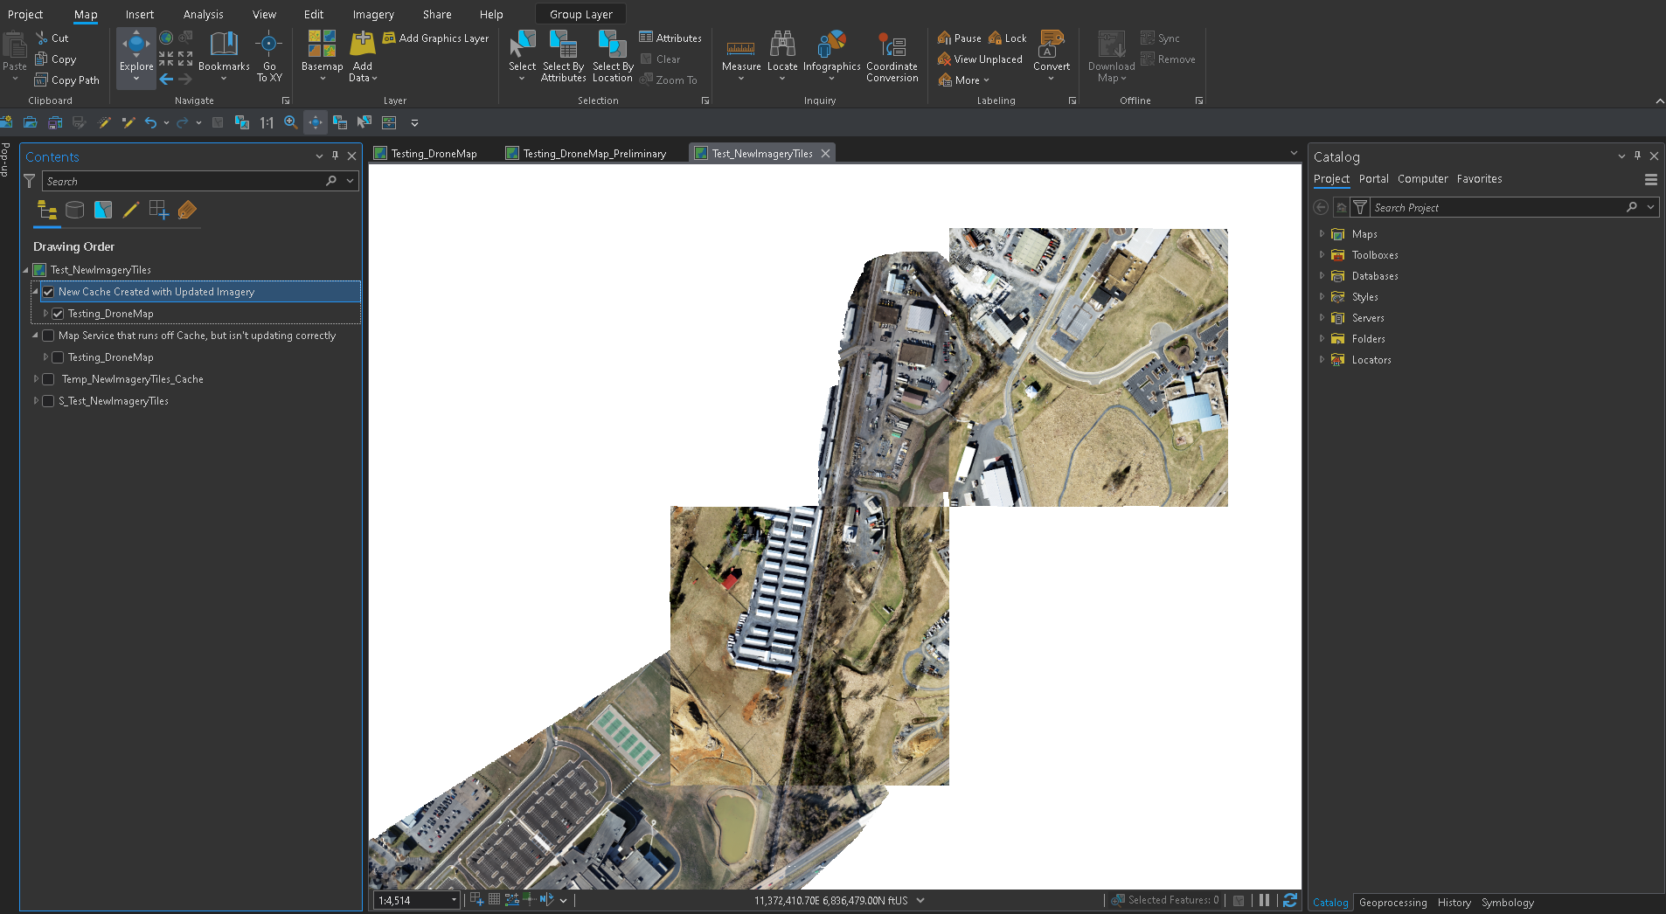The image size is (1666, 914).
Task: Select the Locate tool
Action: 781,52
